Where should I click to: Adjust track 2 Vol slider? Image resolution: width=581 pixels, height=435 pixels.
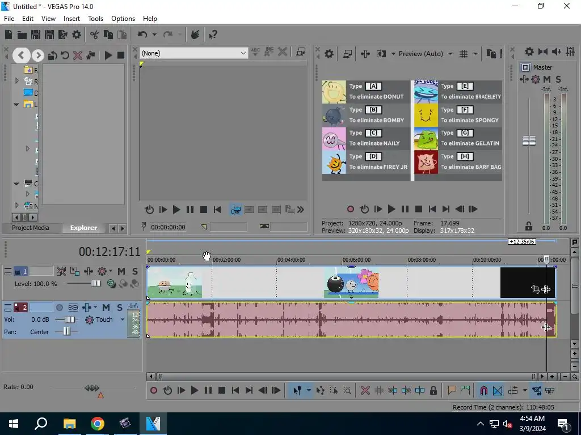click(70, 319)
